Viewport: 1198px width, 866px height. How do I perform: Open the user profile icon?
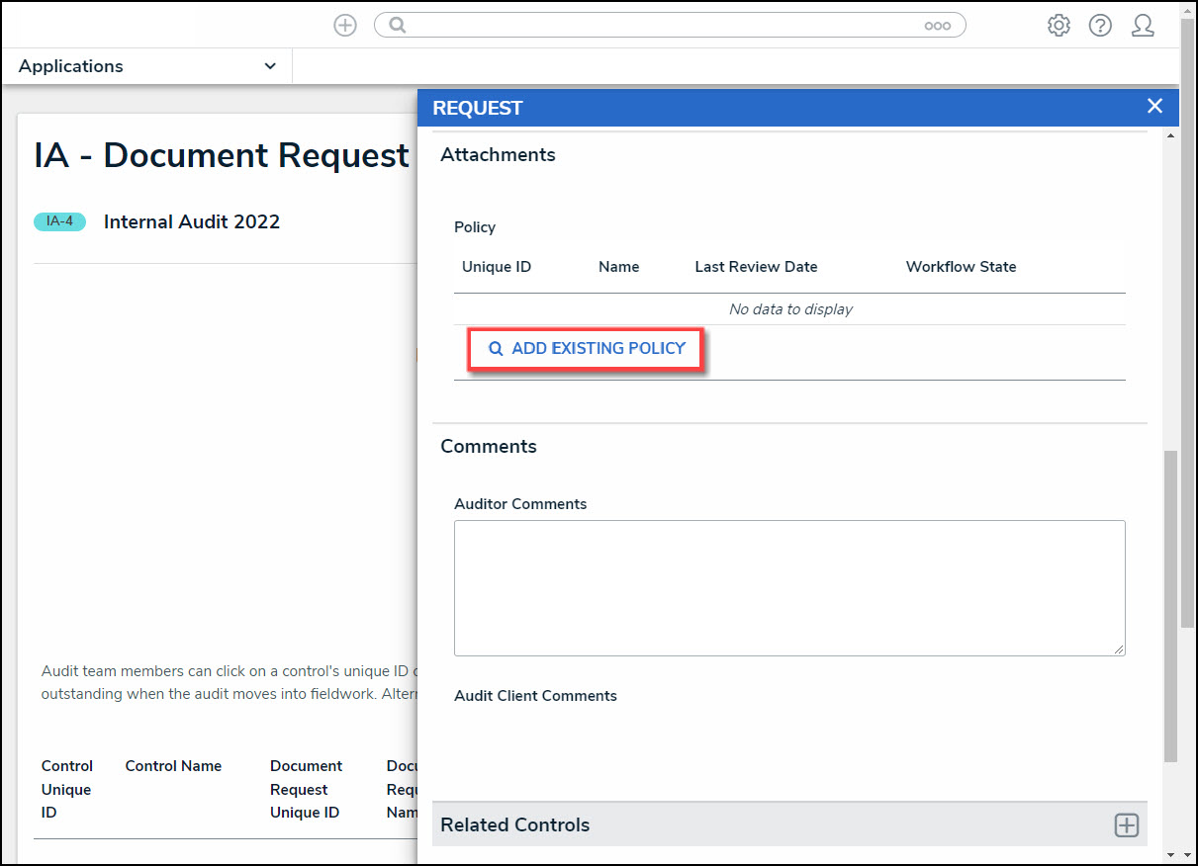pos(1143,26)
